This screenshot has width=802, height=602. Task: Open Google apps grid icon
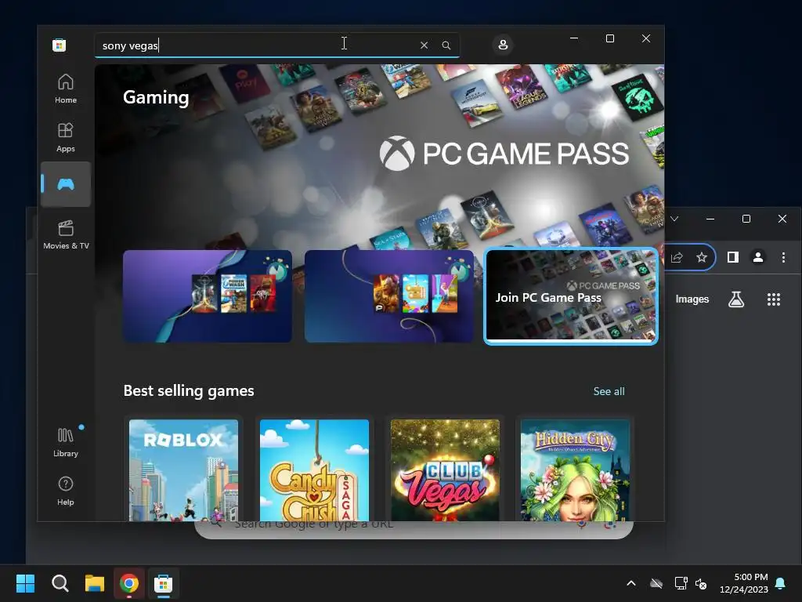click(x=773, y=299)
